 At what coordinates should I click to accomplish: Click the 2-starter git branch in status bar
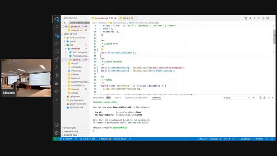pos(66,139)
